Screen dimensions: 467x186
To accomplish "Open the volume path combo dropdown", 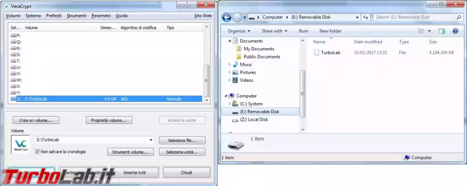I will tap(151, 139).
